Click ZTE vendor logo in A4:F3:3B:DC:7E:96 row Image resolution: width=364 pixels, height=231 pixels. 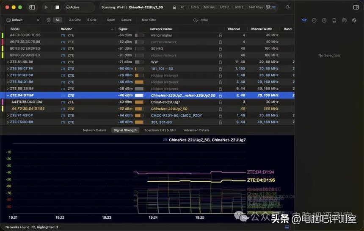click(63, 35)
